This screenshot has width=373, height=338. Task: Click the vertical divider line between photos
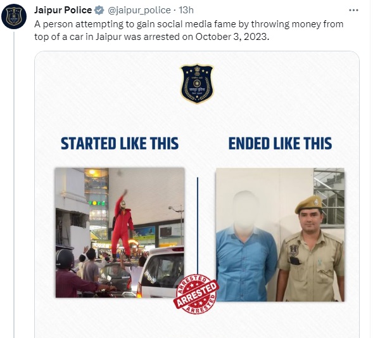(198, 226)
